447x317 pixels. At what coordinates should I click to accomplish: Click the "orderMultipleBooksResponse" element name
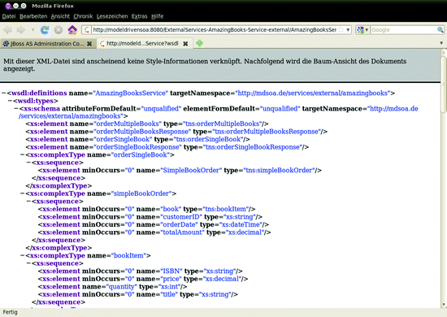(142, 132)
